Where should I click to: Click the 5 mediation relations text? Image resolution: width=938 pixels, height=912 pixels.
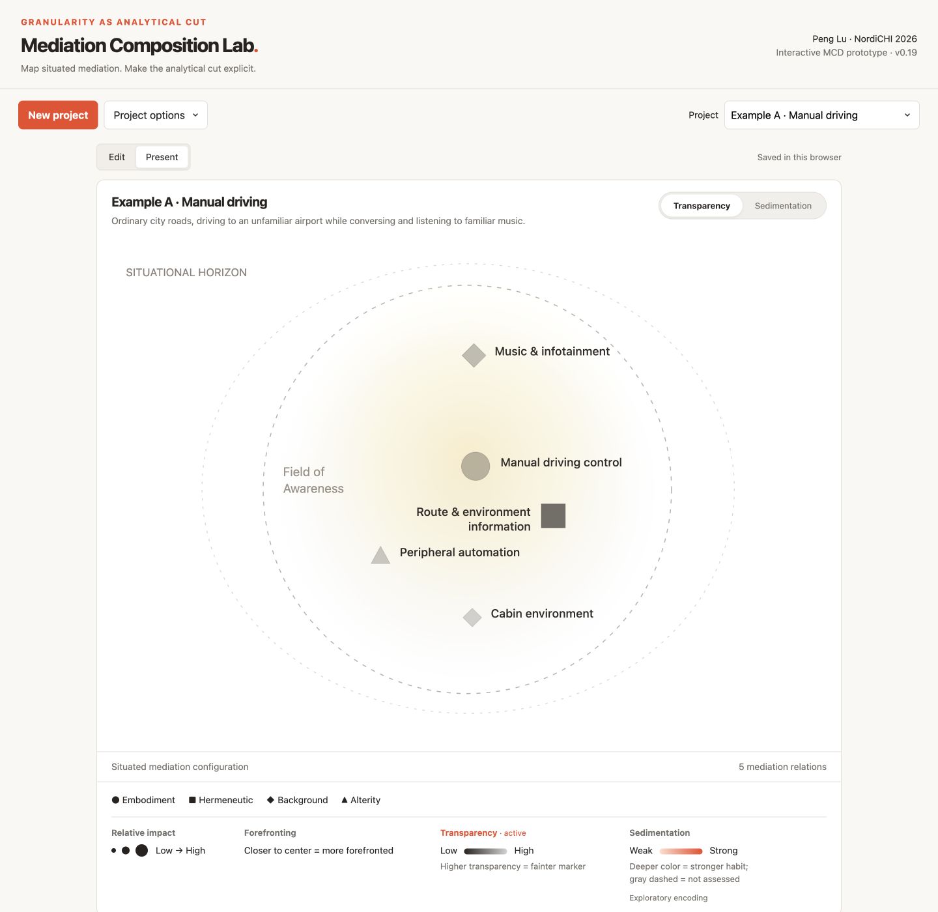[782, 767]
